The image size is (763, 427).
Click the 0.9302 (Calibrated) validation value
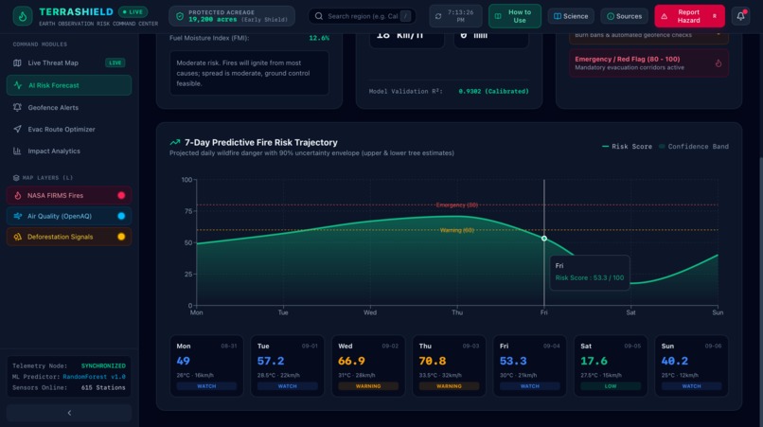[493, 91]
